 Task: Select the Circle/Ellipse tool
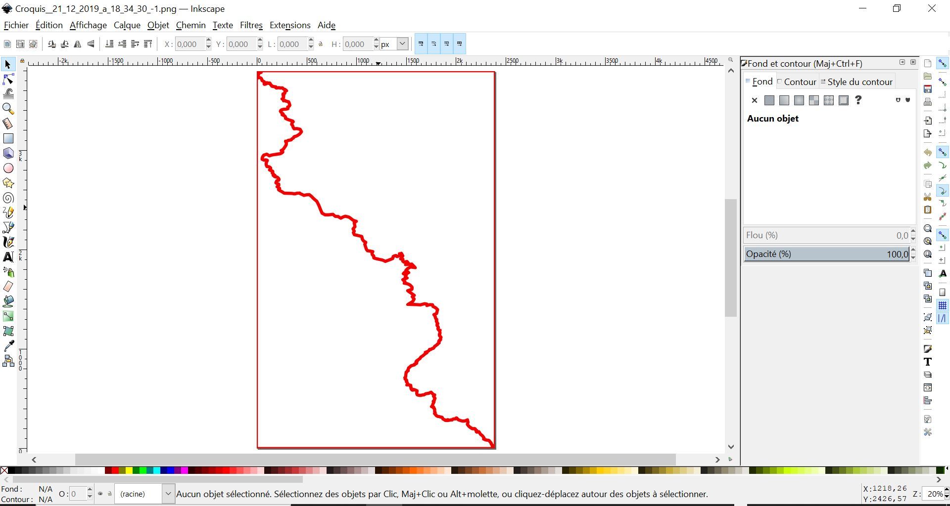pos(8,169)
